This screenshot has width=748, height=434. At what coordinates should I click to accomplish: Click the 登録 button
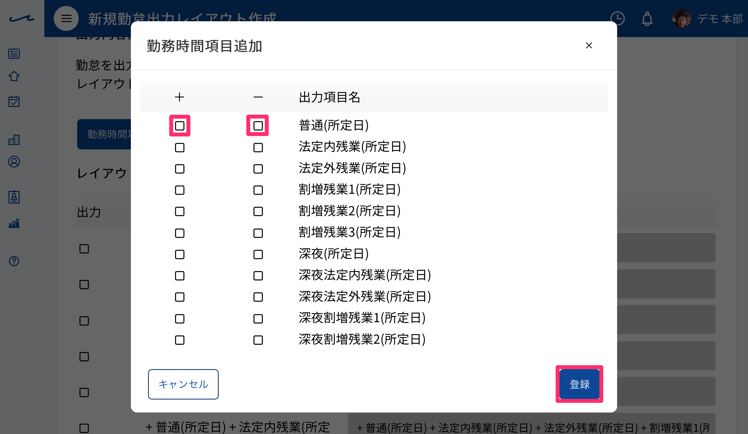coord(579,384)
